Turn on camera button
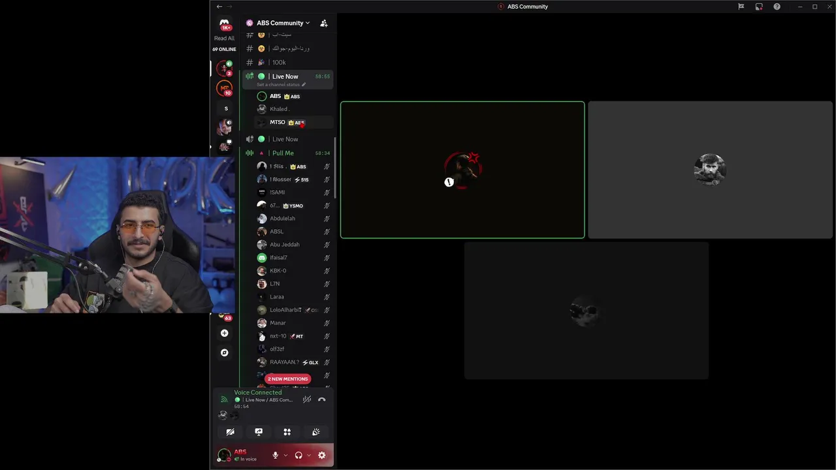 point(231,432)
